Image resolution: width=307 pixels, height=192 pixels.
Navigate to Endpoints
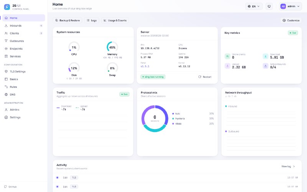[24, 48]
